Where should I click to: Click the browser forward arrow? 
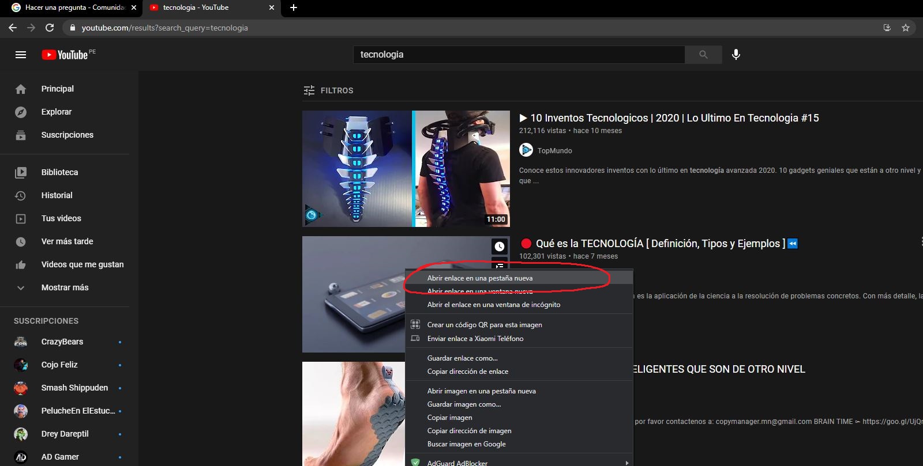(31, 28)
